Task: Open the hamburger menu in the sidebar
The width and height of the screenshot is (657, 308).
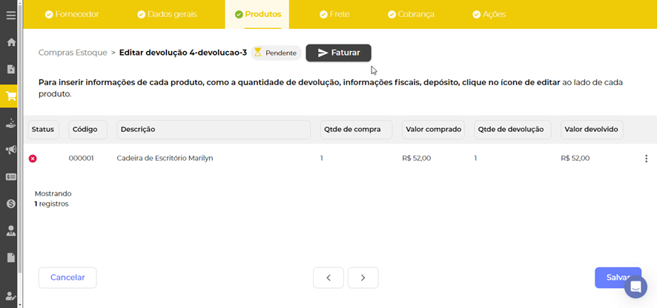Action: point(11,15)
